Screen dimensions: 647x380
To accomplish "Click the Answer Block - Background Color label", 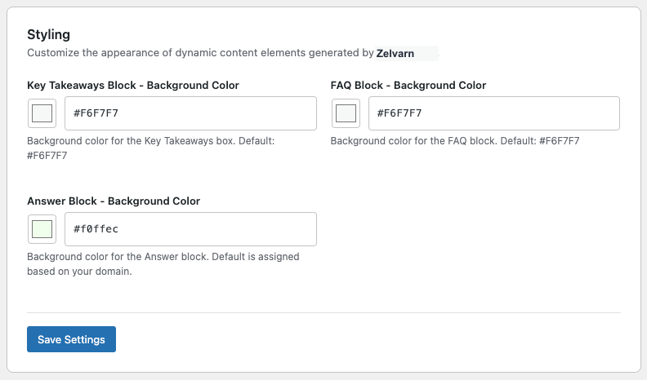I will (114, 201).
